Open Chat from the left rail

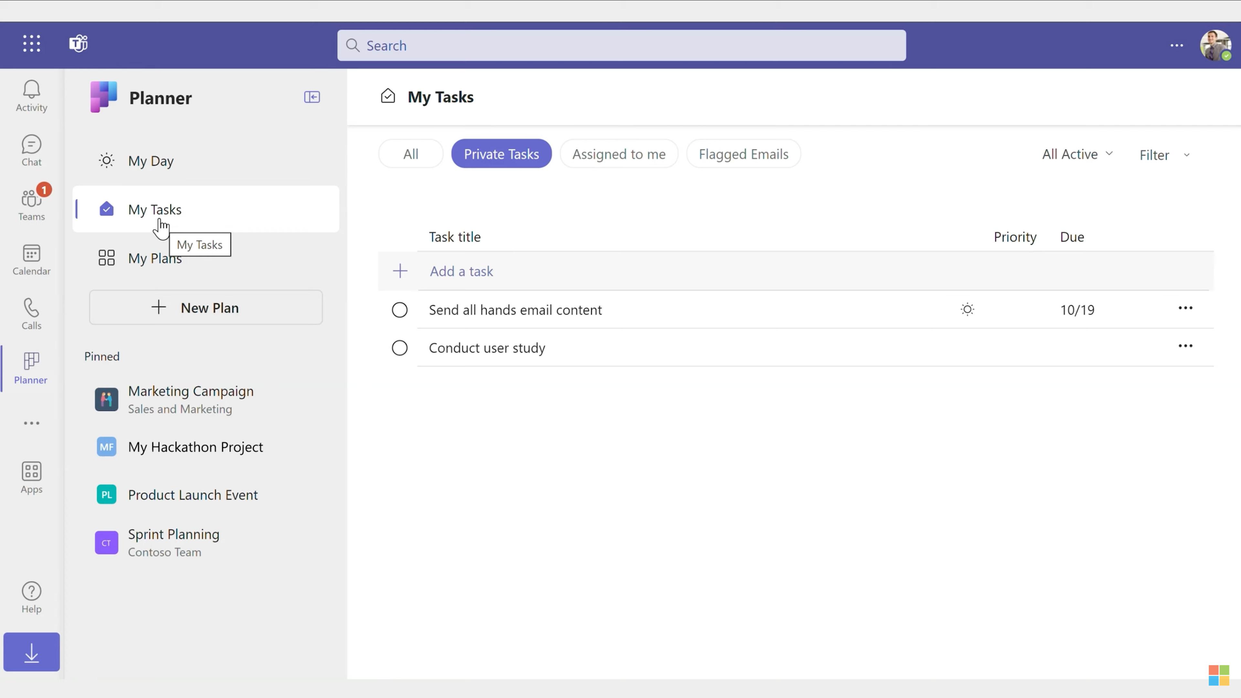pos(31,150)
